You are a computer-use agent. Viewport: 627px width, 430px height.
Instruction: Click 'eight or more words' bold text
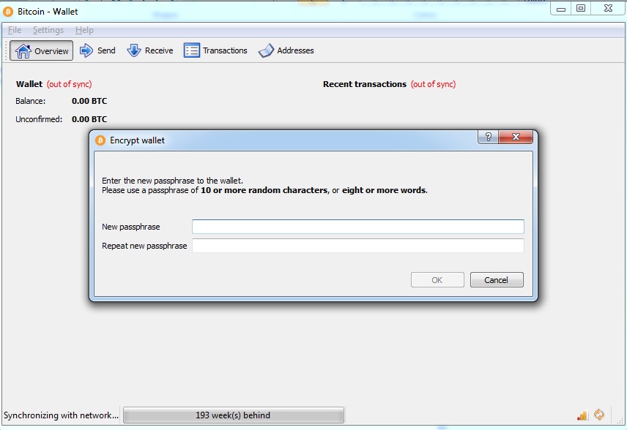click(x=384, y=190)
